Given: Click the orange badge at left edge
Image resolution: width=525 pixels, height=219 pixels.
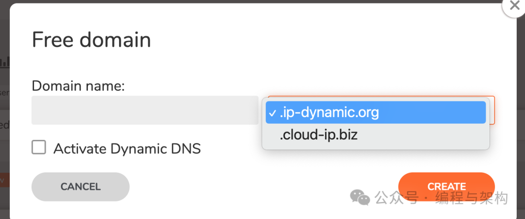Looking at the screenshot, I should (x=4, y=180).
